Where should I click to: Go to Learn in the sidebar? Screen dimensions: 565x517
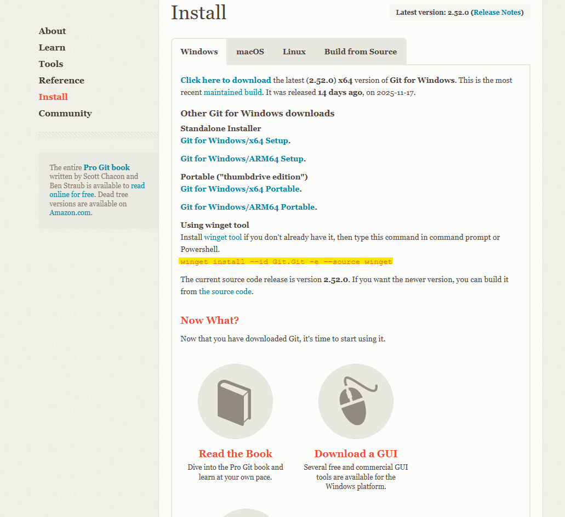(52, 48)
